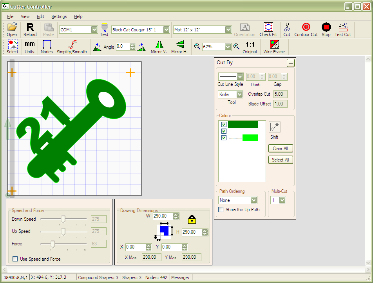Open the Black Cat Cougar cutter dropdown
The image size is (373, 283).
[x=166, y=30]
